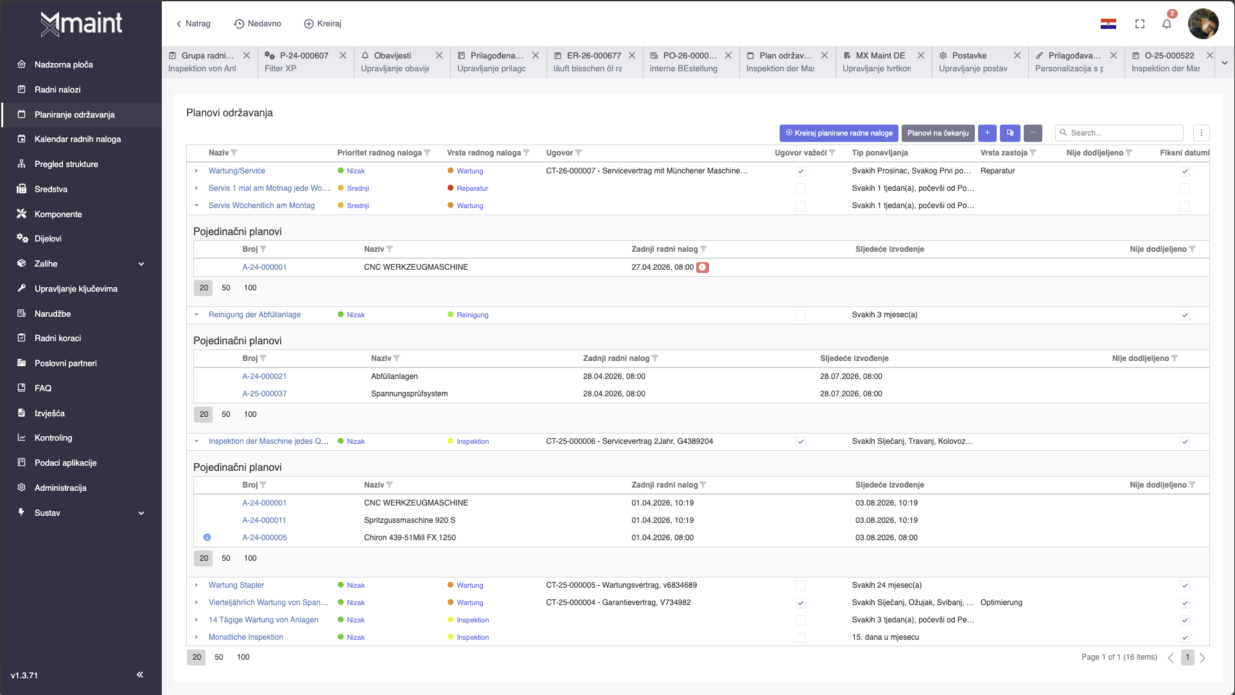Toggle Ugovor važeći checkbox for Wartung/Service
1235x695 pixels.
(800, 172)
